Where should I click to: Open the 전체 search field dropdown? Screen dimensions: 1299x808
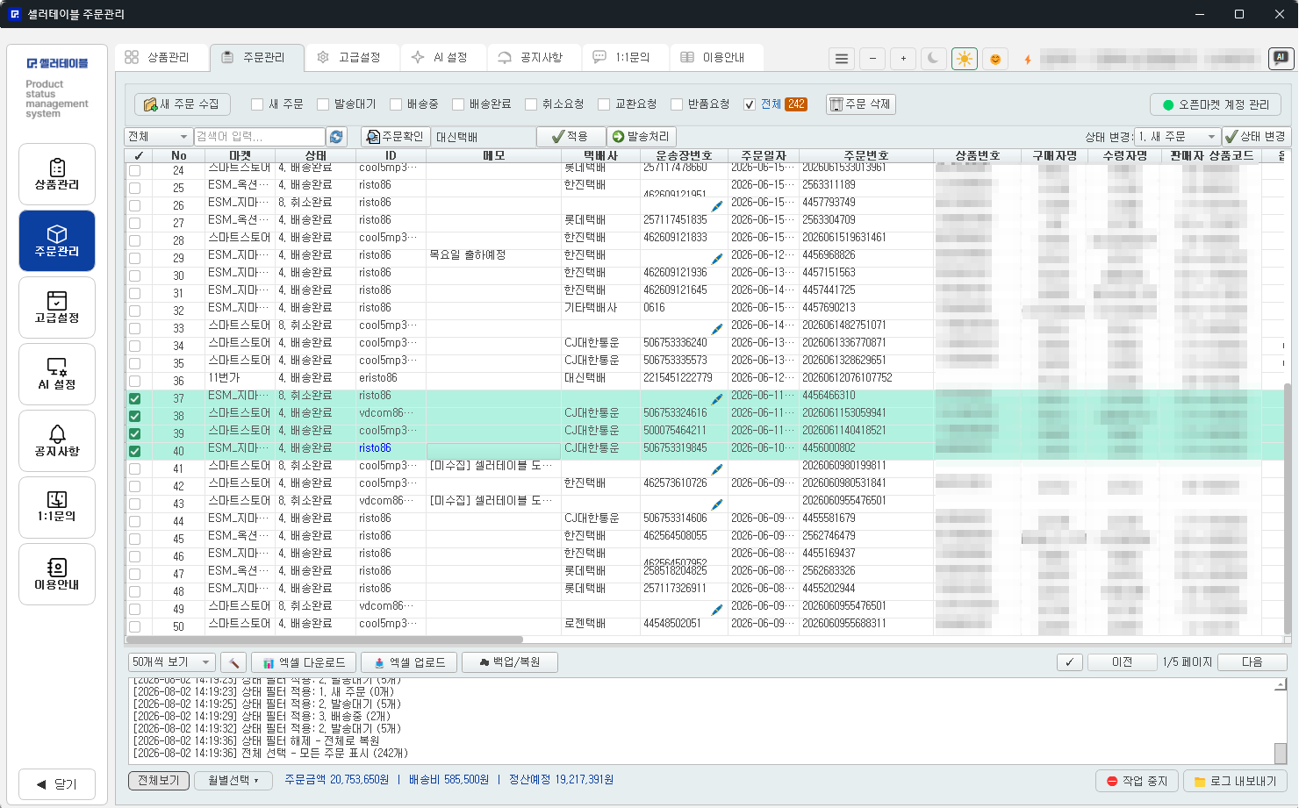pos(158,137)
